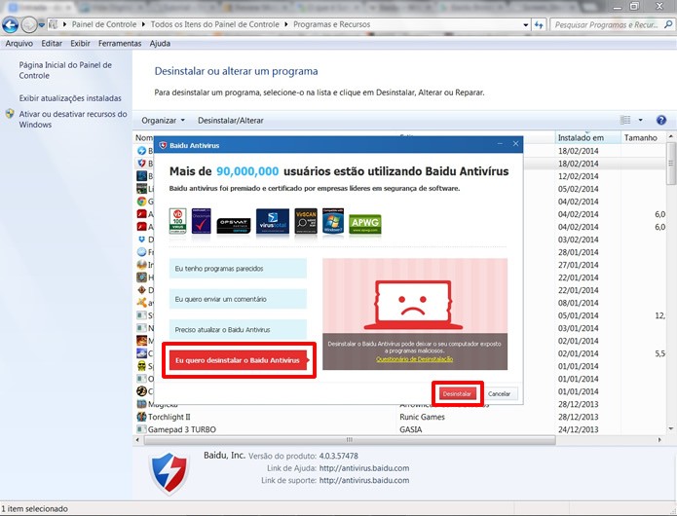Screen dimensions: 677x516
Task: Click the Checkmark certification badge
Action: 202,221
